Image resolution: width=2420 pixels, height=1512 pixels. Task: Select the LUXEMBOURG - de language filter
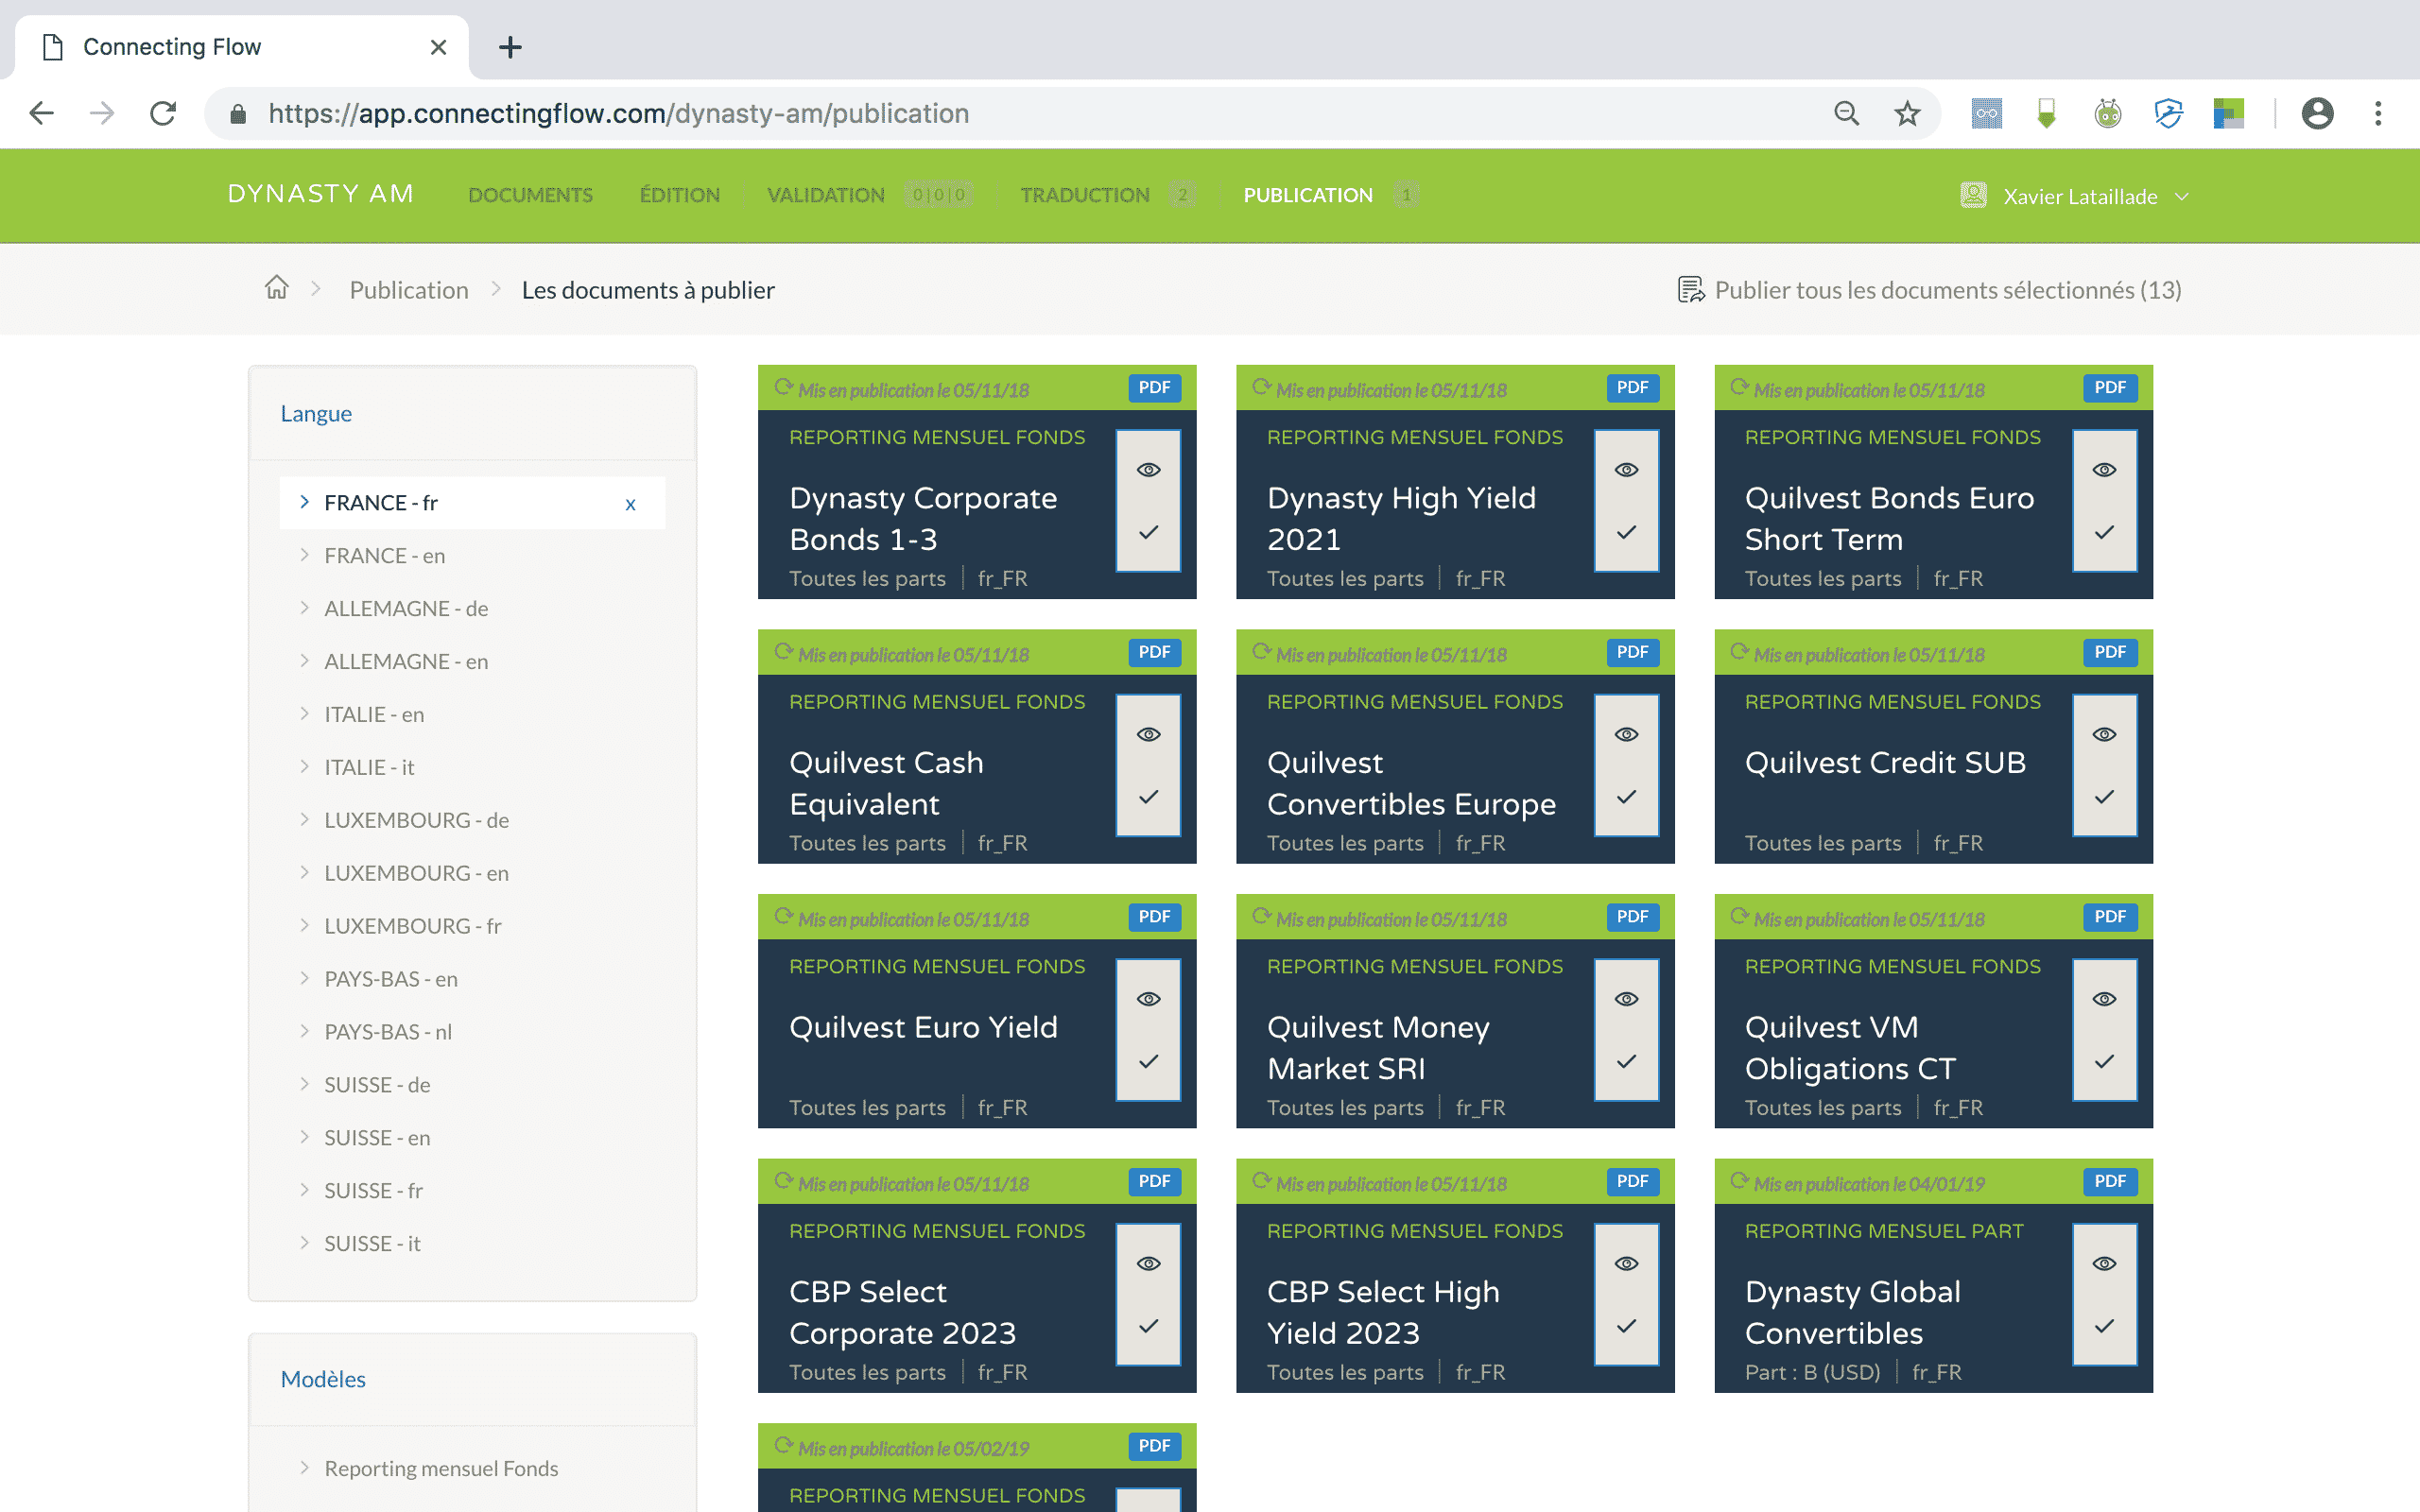[416, 820]
